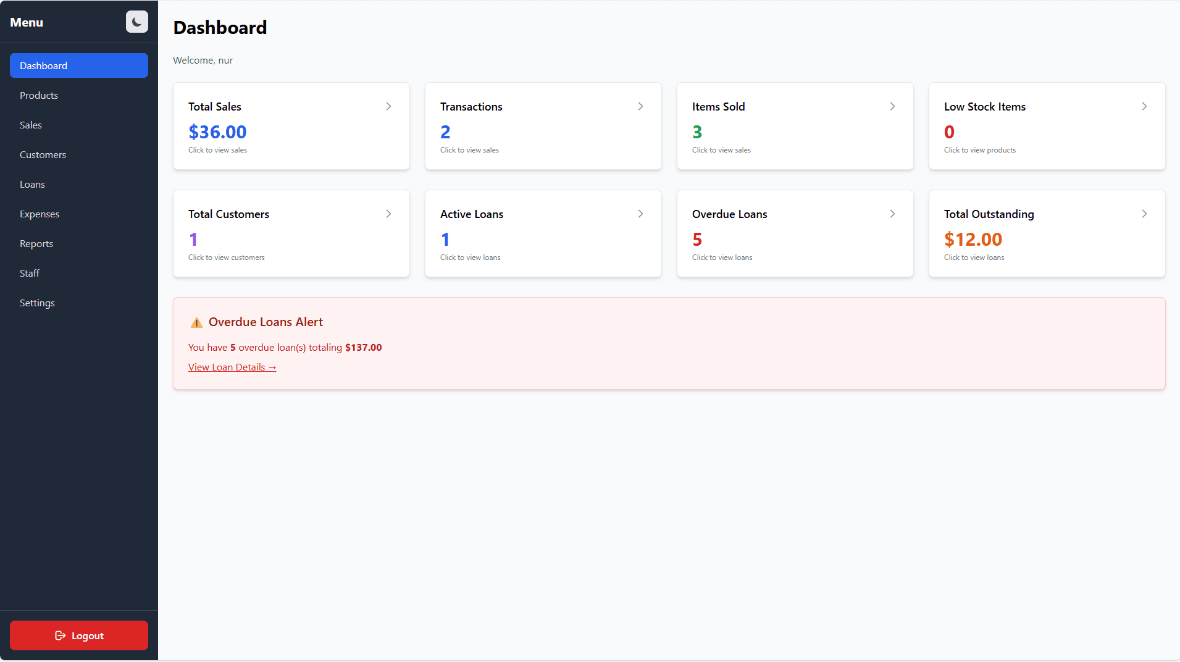The image size is (1180, 662).
Task: Click the Transactions count value 2
Action: click(445, 132)
